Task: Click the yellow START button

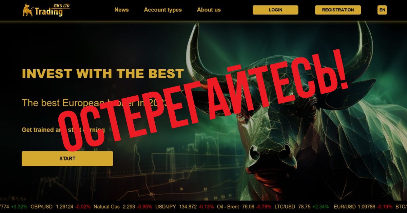Action: coord(67,159)
